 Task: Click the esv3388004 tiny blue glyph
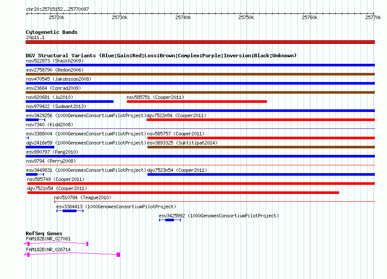(27, 138)
